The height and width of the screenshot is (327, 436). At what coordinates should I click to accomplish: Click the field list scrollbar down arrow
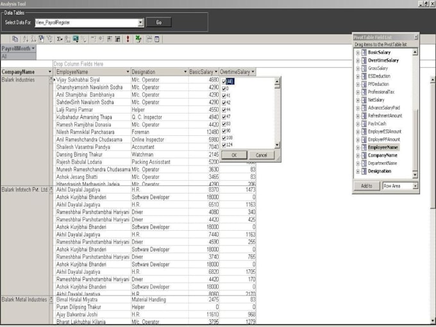click(x=415, y=174)
